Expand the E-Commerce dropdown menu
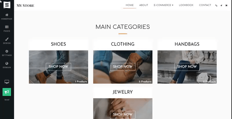Screen dimensions: 232x119 tap(164, 5)
